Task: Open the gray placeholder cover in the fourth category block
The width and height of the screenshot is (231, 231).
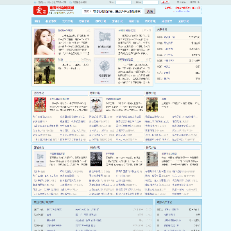Action: coord(40,159)
